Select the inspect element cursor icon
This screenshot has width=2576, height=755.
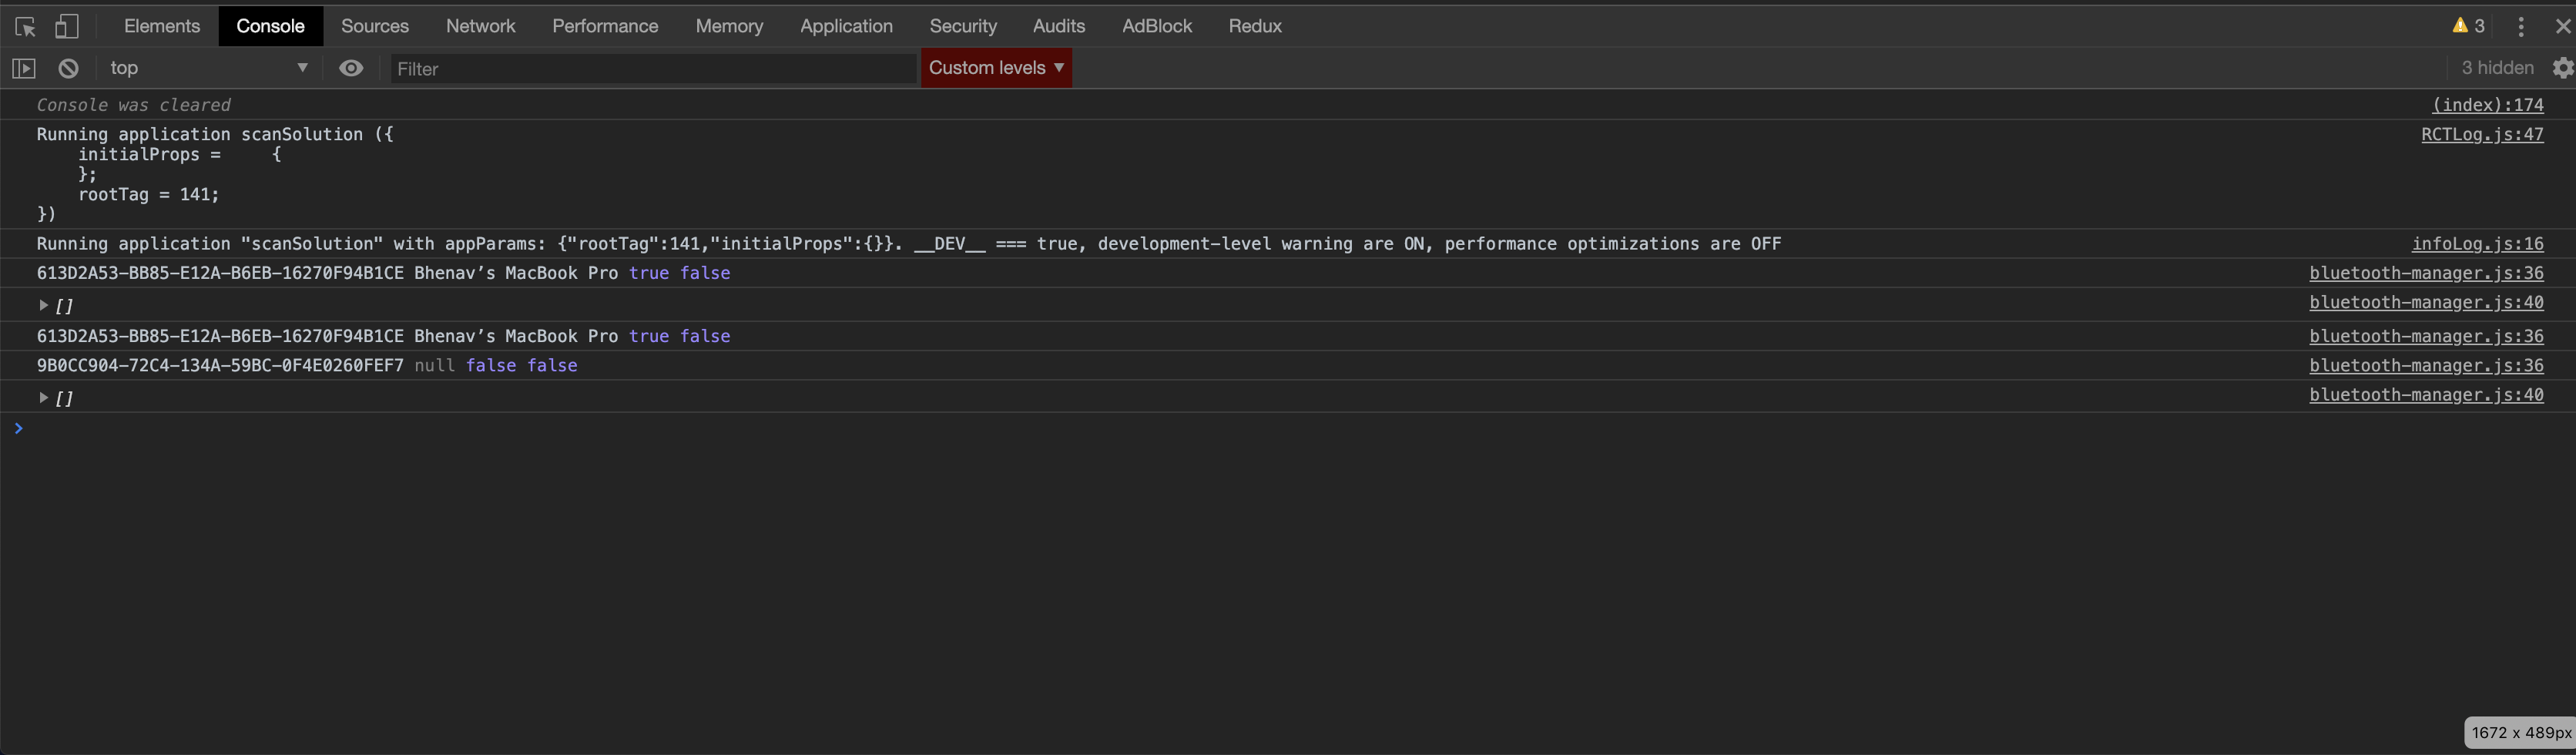tap(24, 26)
